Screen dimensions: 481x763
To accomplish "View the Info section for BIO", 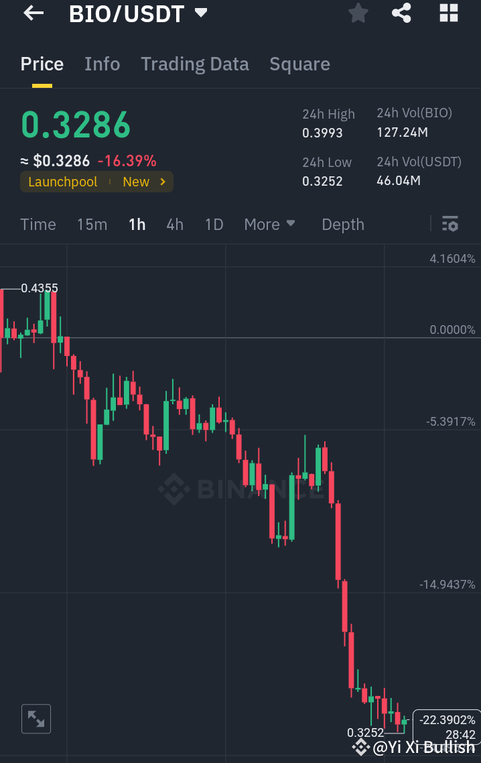I will tap(102, 64).
